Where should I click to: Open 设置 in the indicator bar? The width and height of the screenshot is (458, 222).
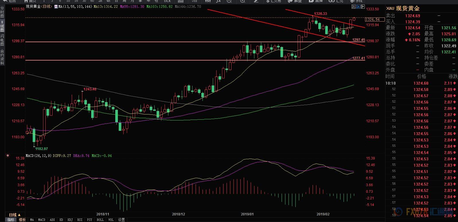point(122,220)
